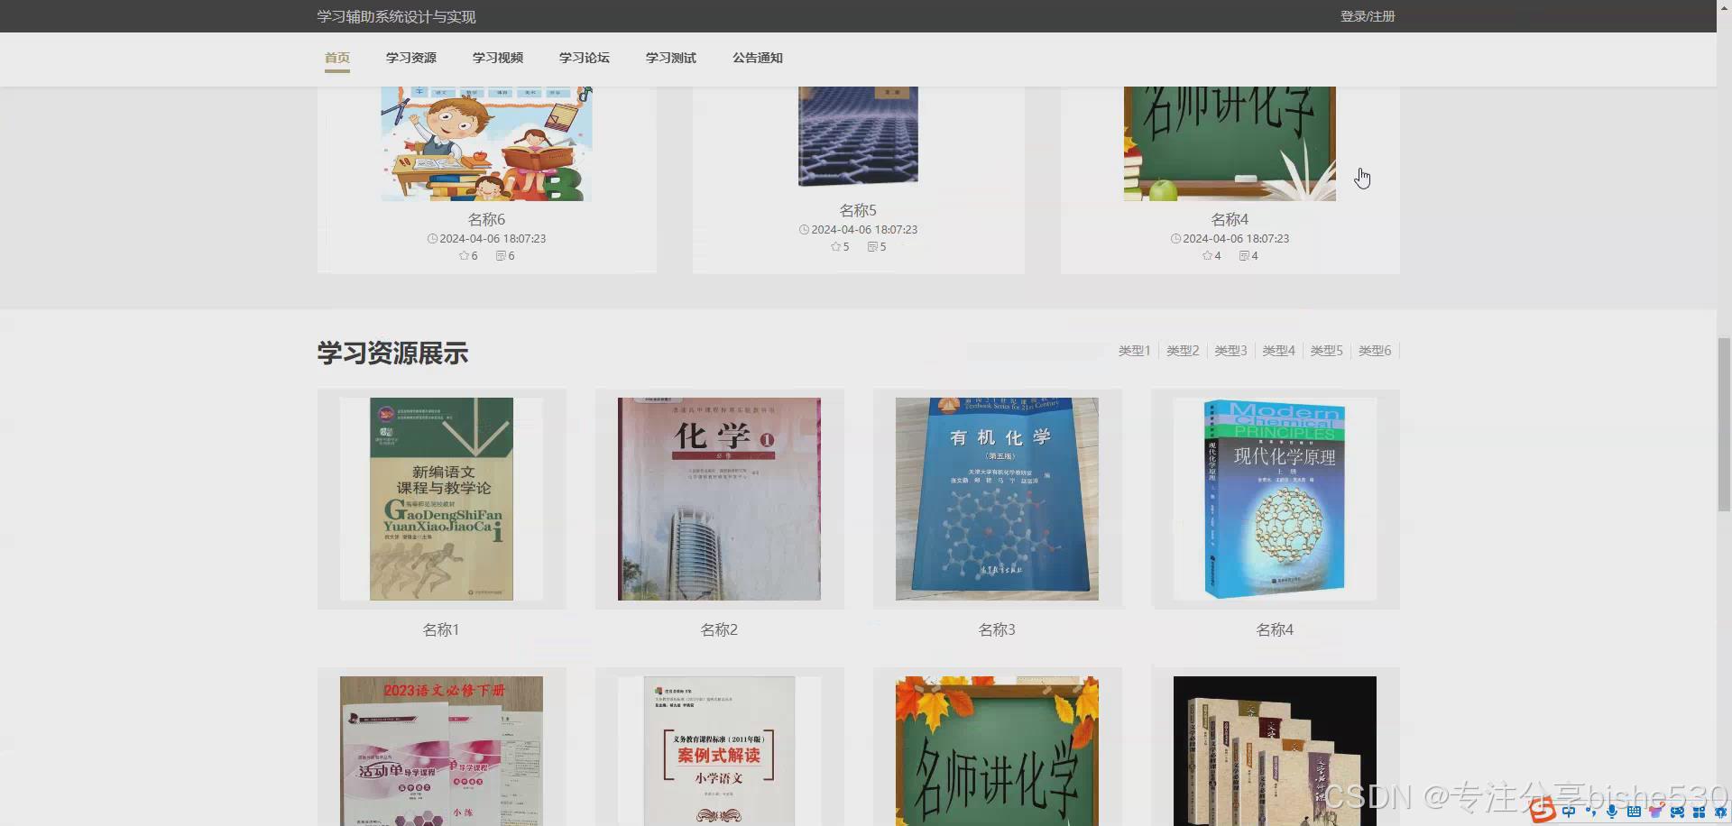This screenshot has height=826, width=1732.
Task: Go to the 学习测试 tab
Action: coord(670,57)
